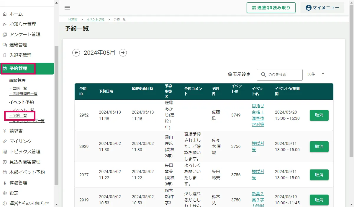Click the search magnifier icon
Image resolution: width=354 pixels, height=207 pixels.
pyautogui.click(x=263, y=75)
